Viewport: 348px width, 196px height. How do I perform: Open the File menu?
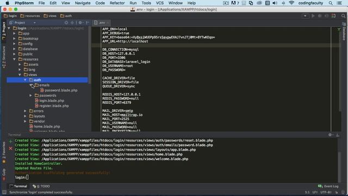41,3
